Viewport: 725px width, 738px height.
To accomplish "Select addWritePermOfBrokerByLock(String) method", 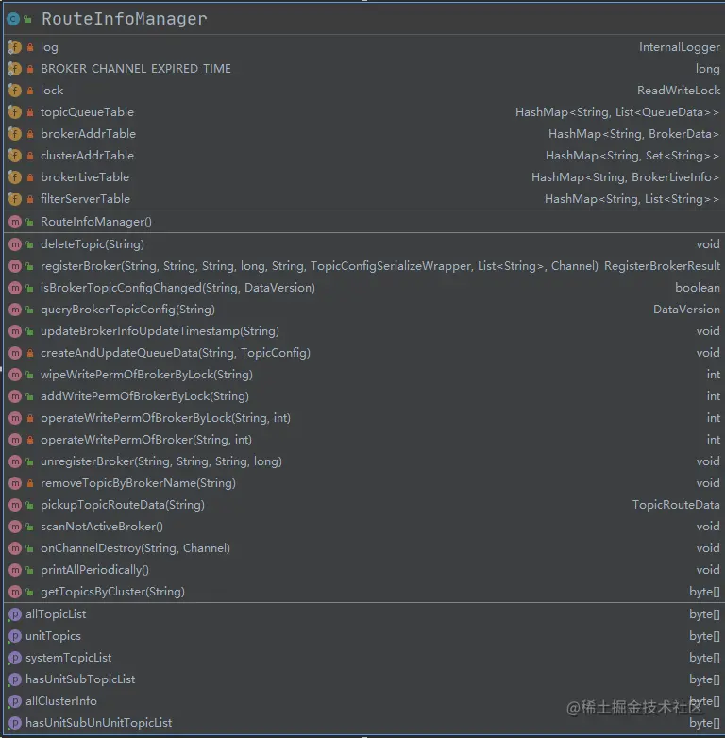I will click(144, 396).
